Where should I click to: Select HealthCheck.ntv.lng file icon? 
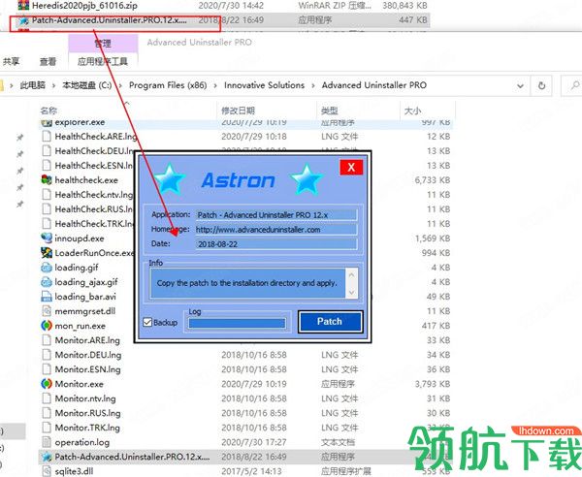pos(46,195)
